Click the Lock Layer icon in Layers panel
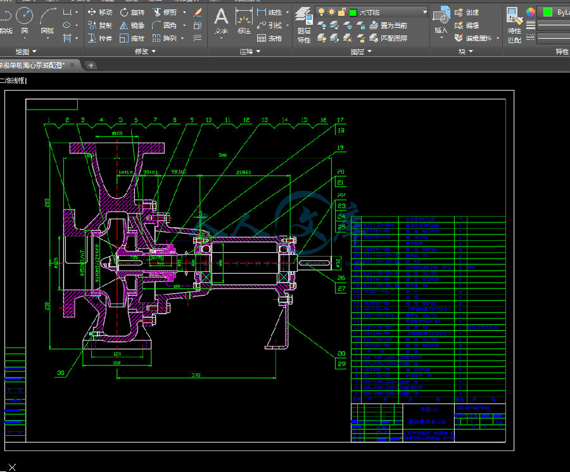 (360, 25)
